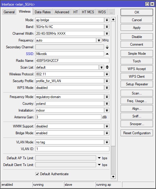Click the Antenna Gain input field
Viewport: 156px width, 189px height.
(68, 117)
